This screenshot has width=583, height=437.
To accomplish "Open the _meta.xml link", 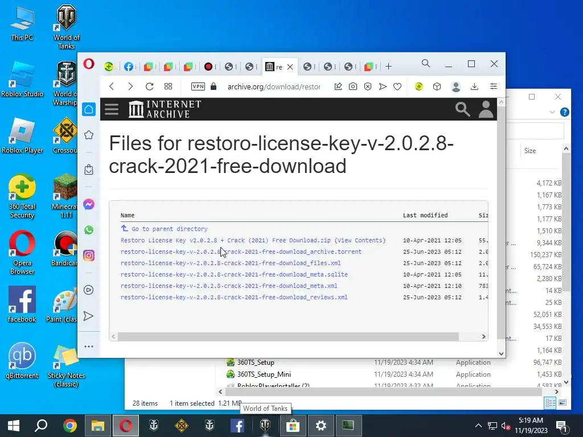I will [x=229, y=286].
